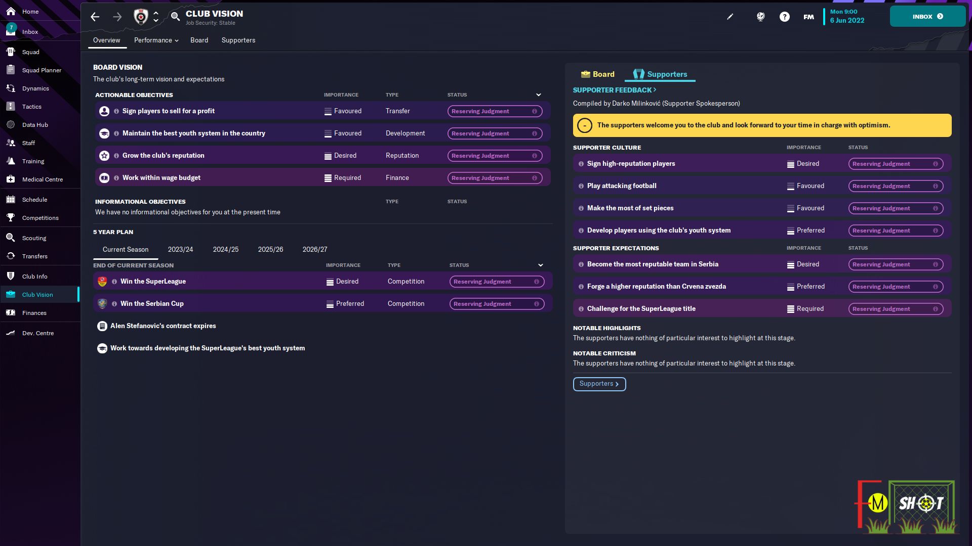Open Competitions trophy icon

11,218
